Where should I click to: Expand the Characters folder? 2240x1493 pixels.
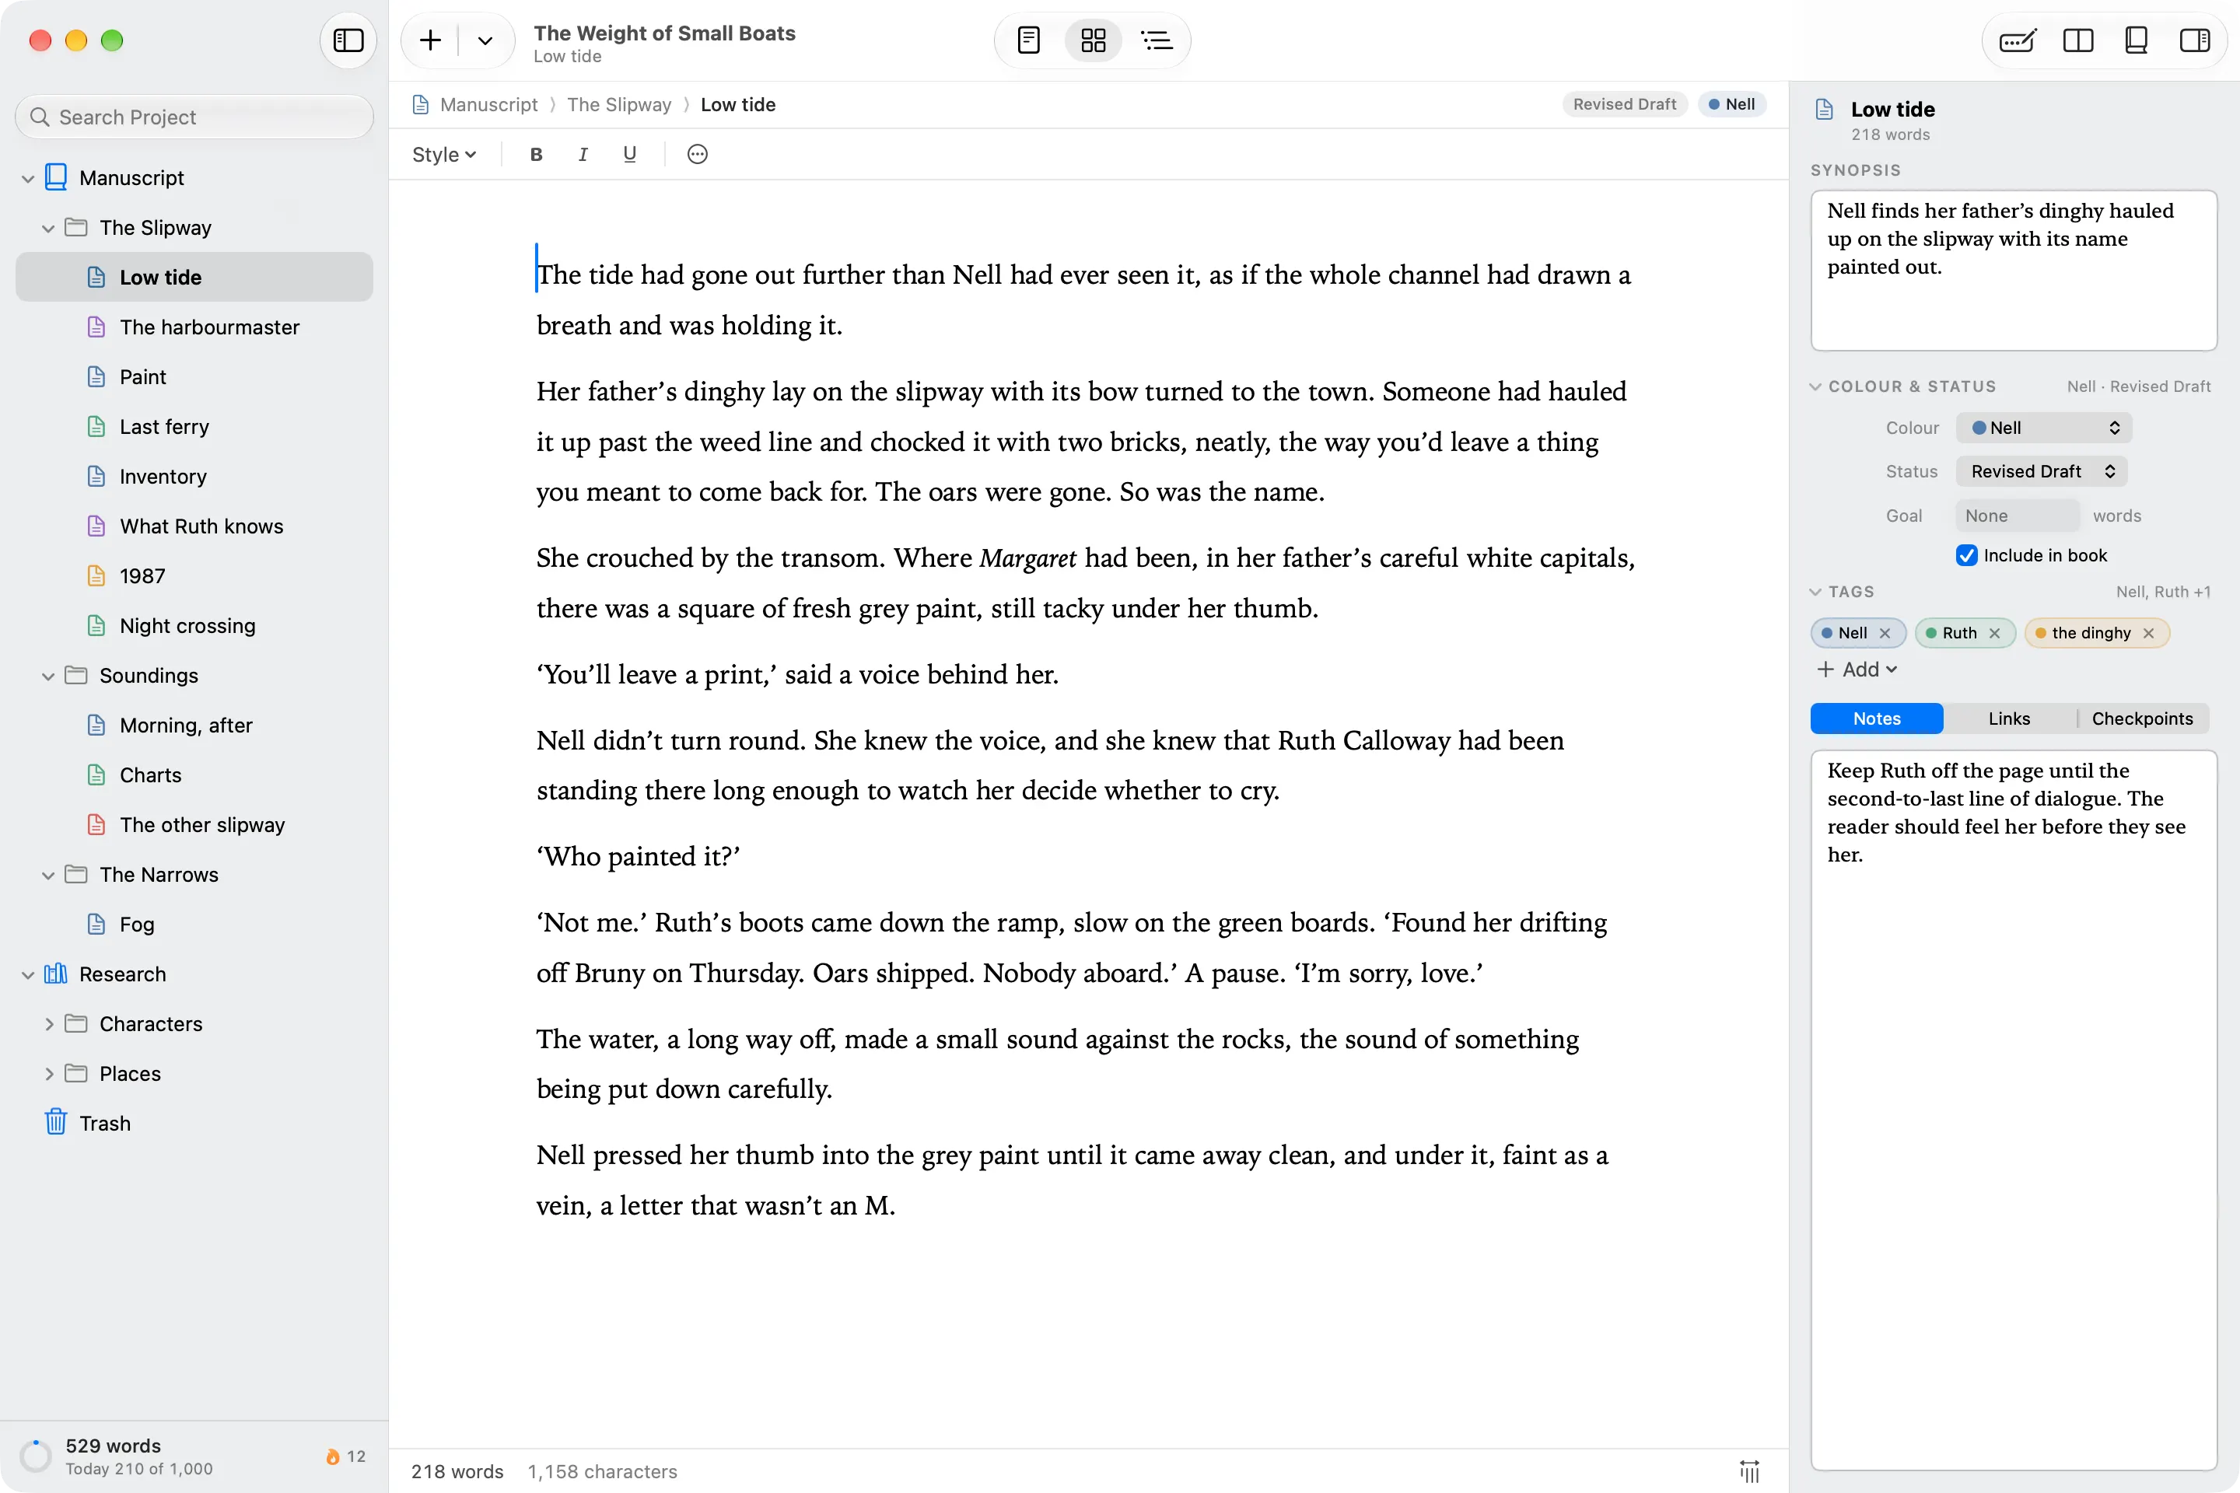48,1023
